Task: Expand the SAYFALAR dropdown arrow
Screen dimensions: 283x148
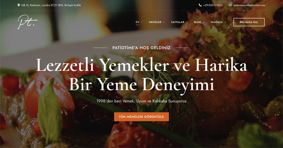Action: pyautogui.click(x=187, y=22)
